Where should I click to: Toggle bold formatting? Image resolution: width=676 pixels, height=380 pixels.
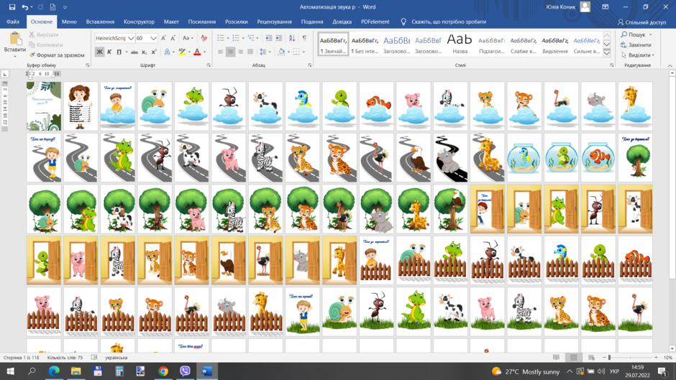tap(99, 52)
